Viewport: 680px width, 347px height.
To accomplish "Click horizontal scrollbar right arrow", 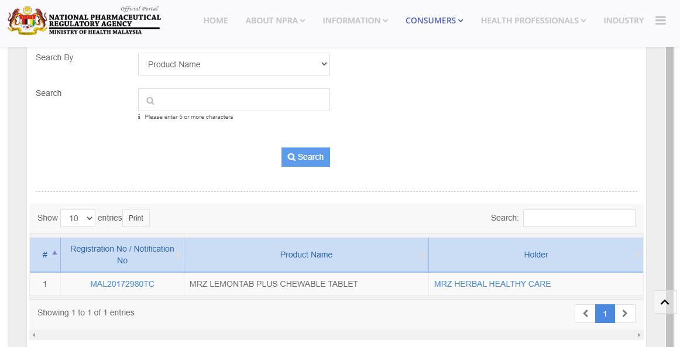I will click(638, 335).
